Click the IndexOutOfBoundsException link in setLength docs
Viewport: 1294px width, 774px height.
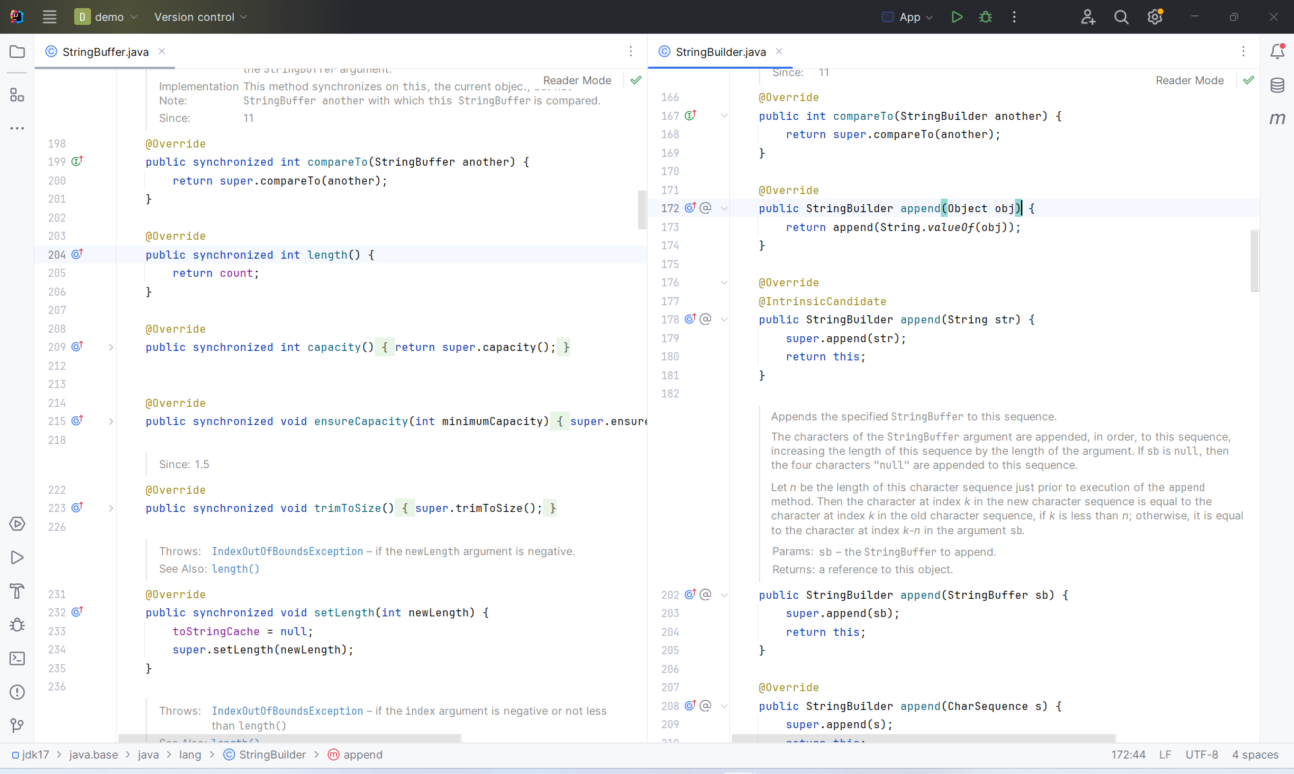pyautogui.click(x=287, y=552)
